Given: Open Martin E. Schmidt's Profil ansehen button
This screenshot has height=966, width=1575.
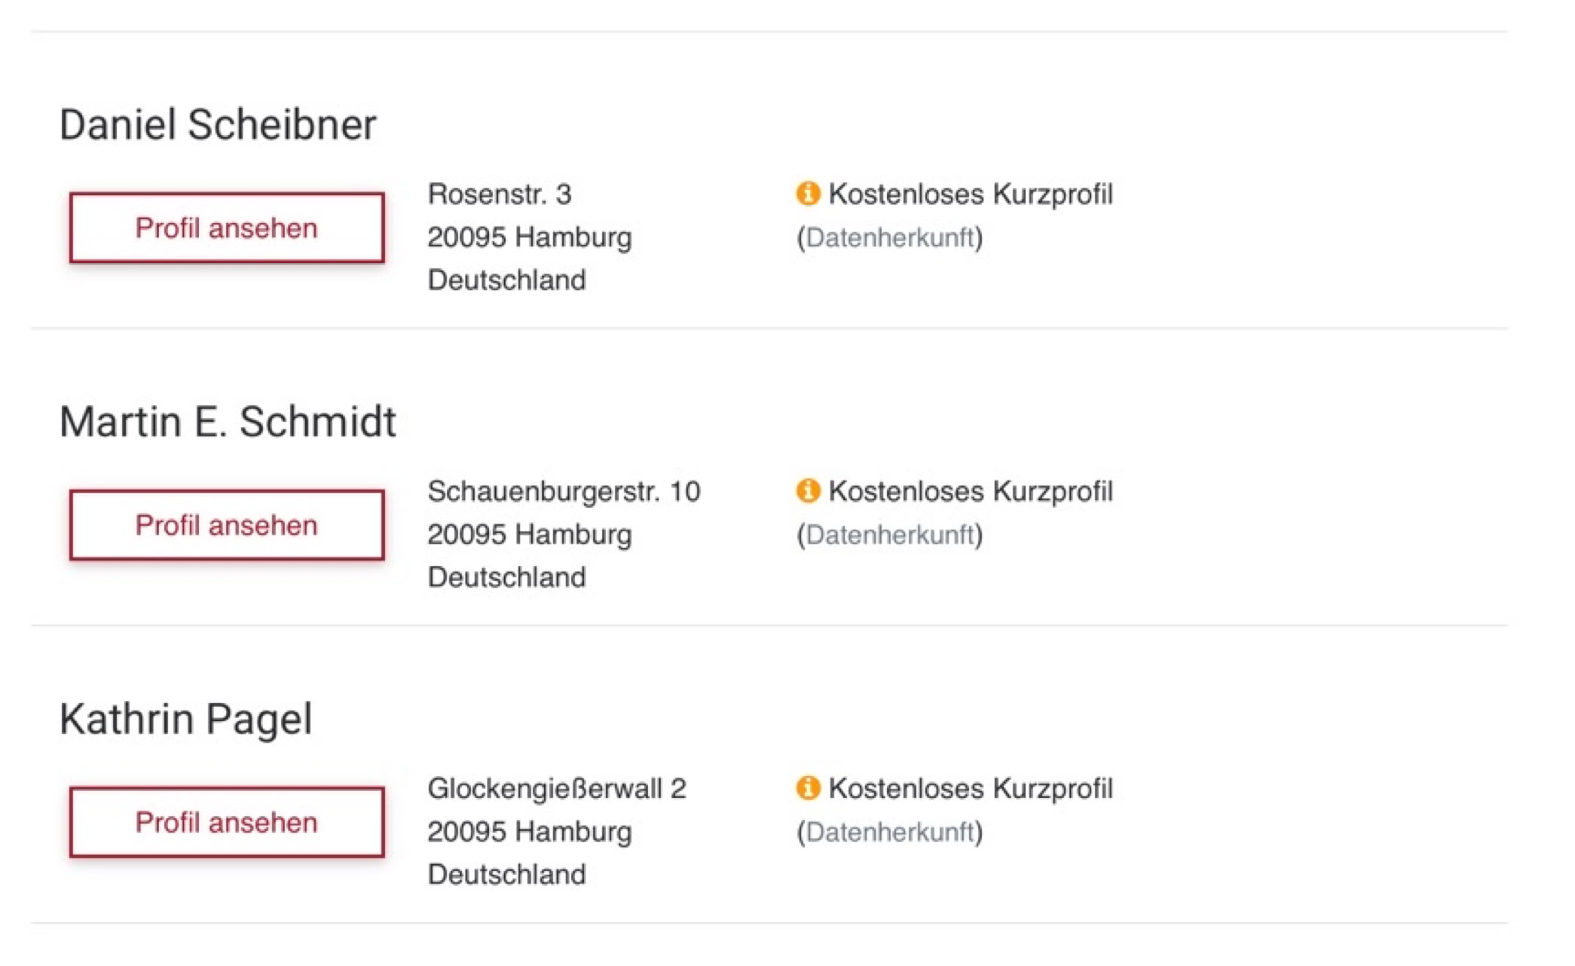Looking at the screenshot, I should [227, 525].
